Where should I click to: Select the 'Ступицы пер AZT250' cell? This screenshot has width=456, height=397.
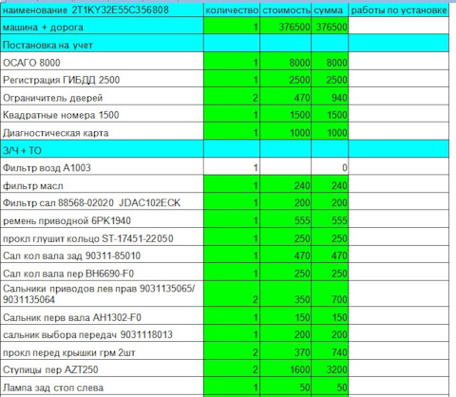[102, 368]
